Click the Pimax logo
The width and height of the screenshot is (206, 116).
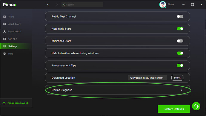click(x=10, y=4)
